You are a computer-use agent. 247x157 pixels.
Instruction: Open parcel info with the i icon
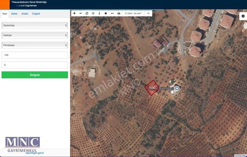tap(99, 13)
